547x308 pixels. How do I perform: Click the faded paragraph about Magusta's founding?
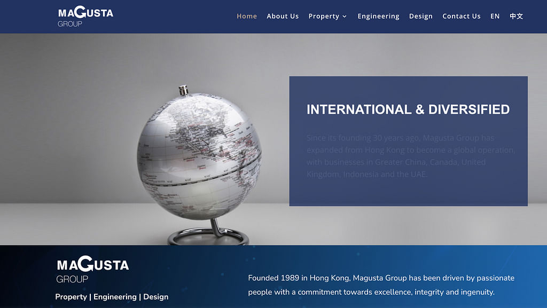(x=410, y=156)
